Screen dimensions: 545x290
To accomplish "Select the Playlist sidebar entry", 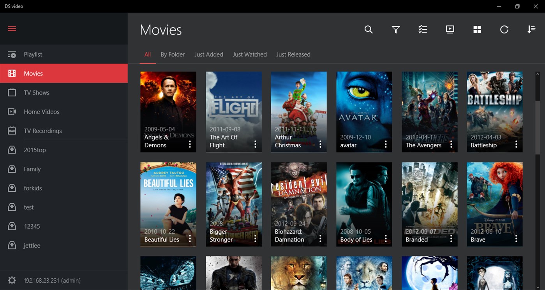I will coord(33,54).
